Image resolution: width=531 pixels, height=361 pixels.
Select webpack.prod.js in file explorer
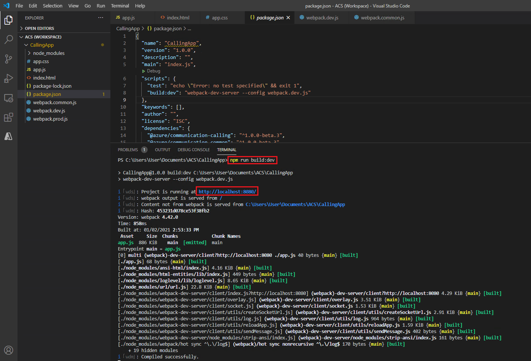click(x=50, y=119)
